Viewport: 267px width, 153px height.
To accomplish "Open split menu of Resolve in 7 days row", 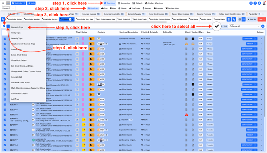I will (256, 44).
